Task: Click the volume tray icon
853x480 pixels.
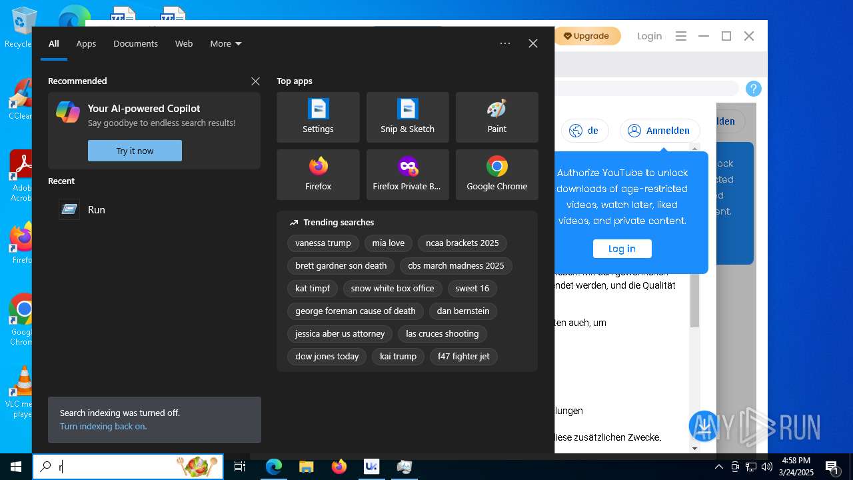Action: point(767,467)
